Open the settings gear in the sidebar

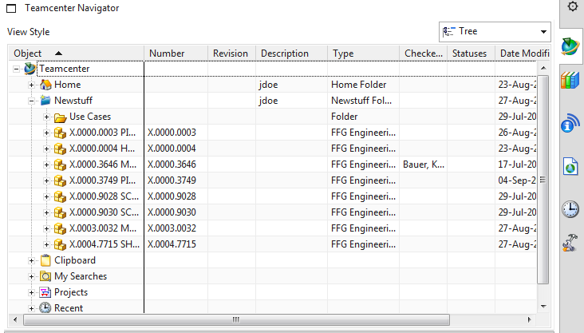[571, 6]
